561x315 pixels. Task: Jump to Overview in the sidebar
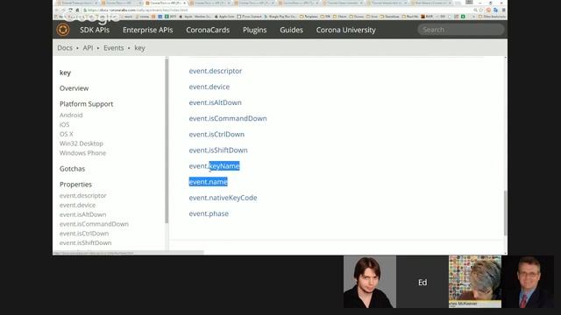coord(74,88)
